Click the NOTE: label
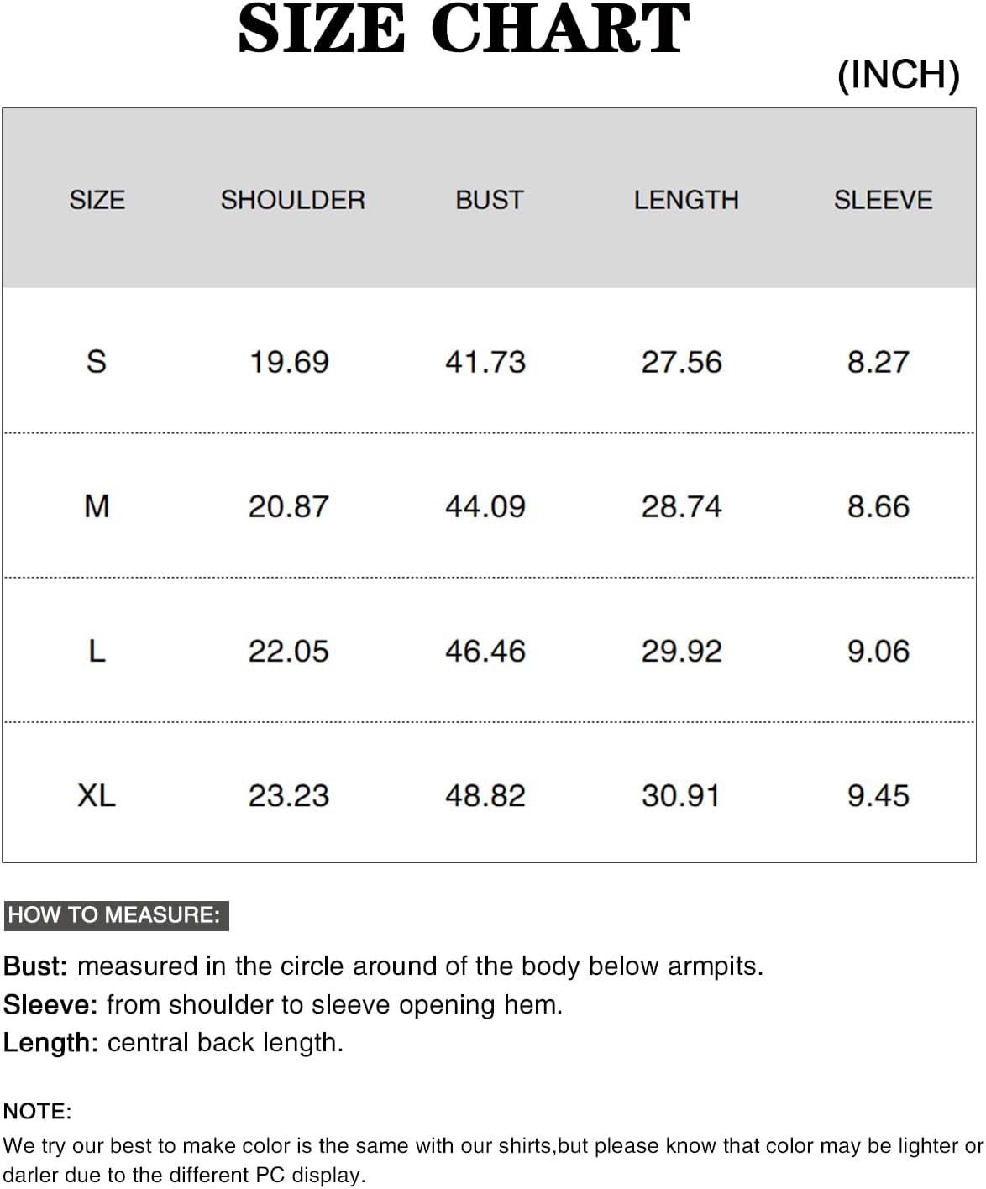Viewport: 986px width, 1189px height. (38, 1111)
